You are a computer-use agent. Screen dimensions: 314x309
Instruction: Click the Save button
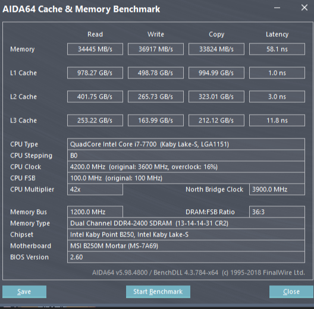point(24,292)
